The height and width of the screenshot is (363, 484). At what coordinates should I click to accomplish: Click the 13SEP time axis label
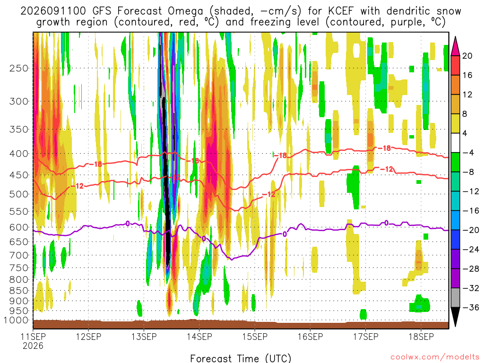pyautogui.click(x=144, y=337)
